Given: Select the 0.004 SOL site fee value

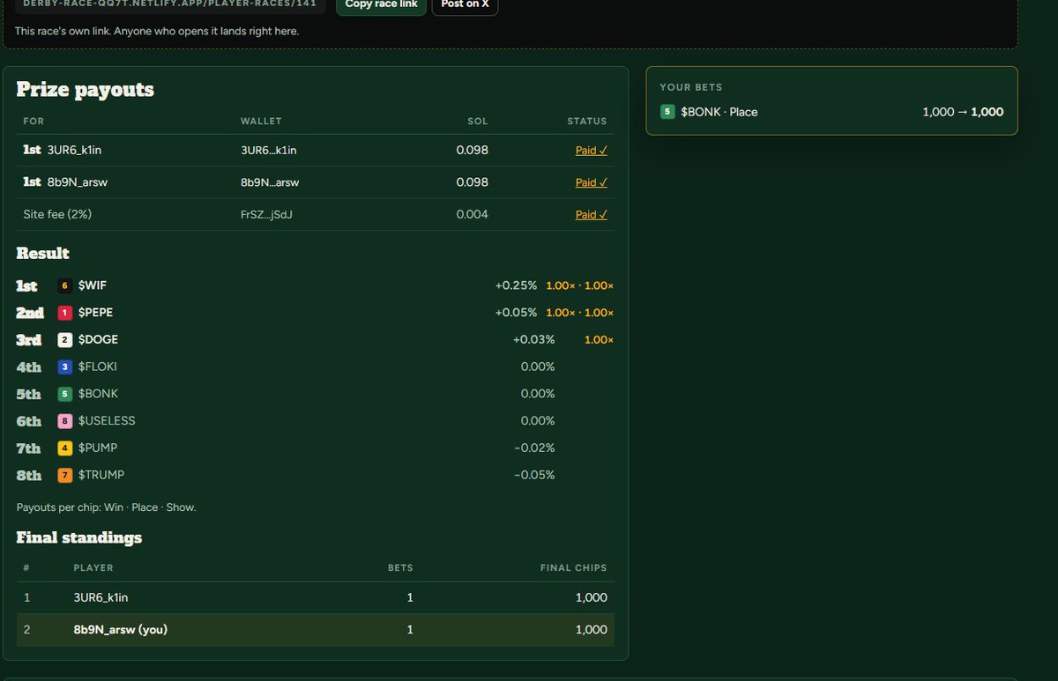Looking at the screenshot, I should 472,214.
